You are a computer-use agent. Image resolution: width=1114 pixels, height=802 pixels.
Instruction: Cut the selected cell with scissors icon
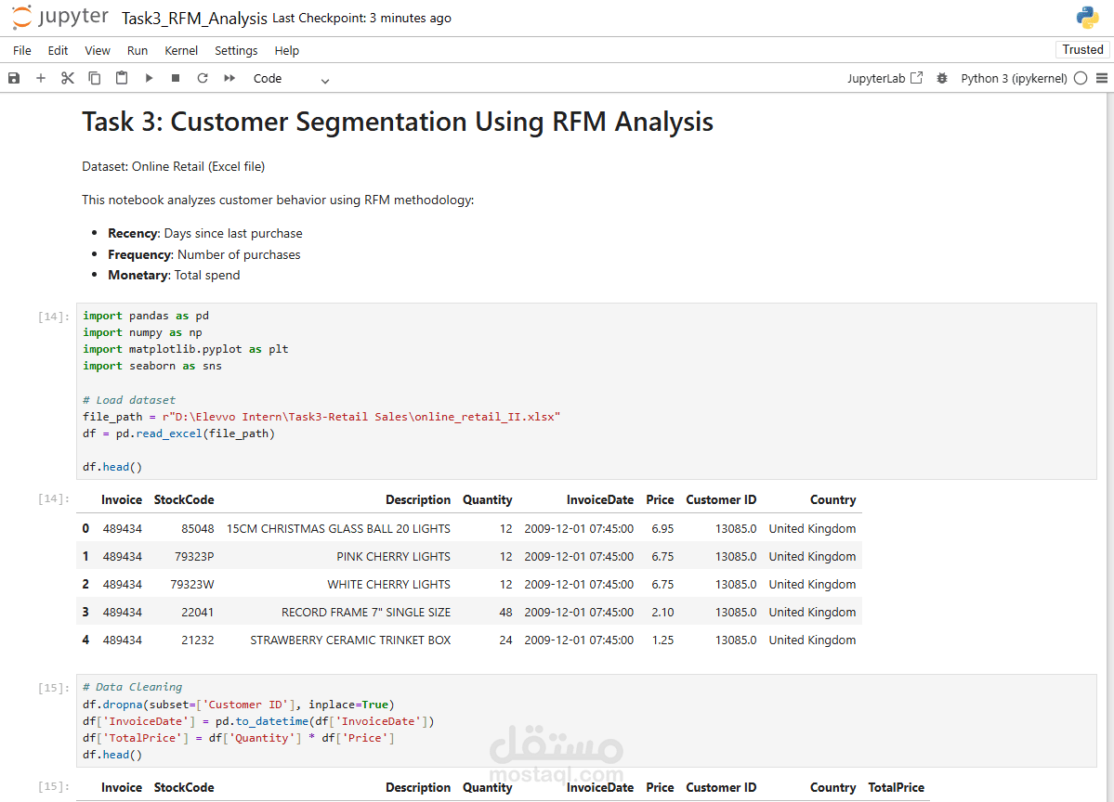68,79
